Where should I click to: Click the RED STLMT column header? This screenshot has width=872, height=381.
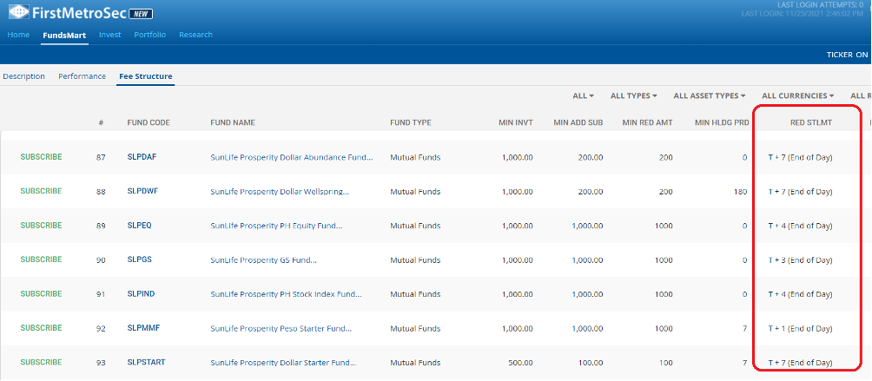coord(811,122)
